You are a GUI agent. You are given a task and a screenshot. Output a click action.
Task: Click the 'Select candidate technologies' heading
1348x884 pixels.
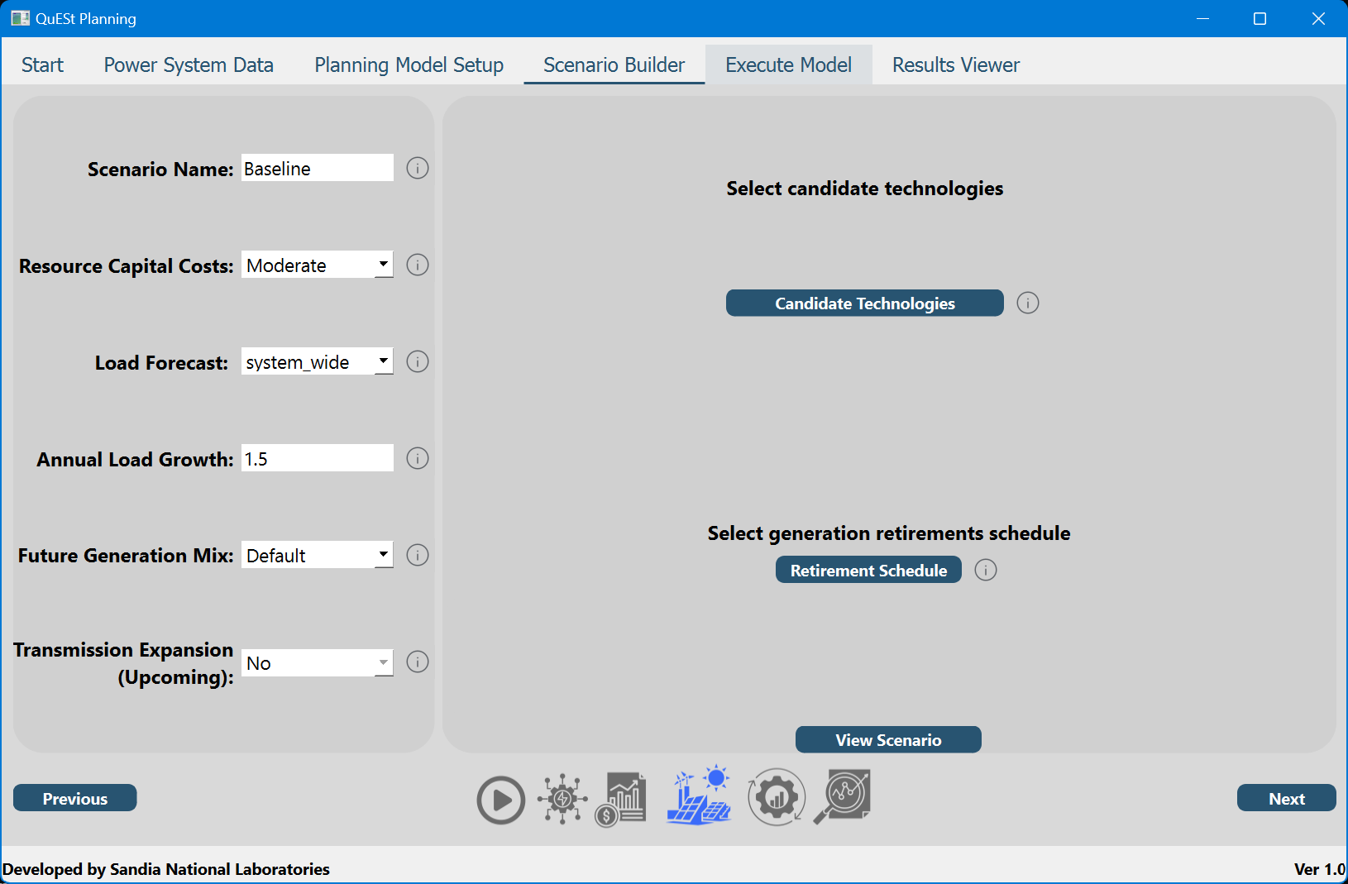[x=865, y=189]
